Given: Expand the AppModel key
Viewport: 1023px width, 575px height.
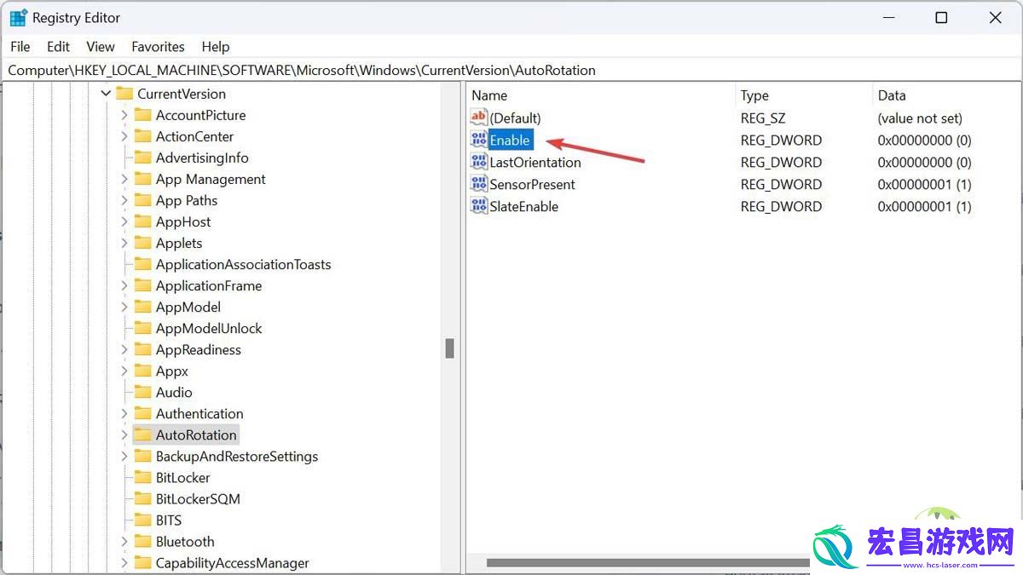Looking at the screenshot, I should [124, 307].
